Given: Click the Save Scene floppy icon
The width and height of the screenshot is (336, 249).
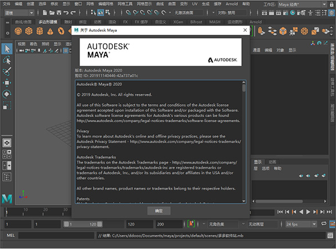Looking at the screenshot, I should 59,13.
